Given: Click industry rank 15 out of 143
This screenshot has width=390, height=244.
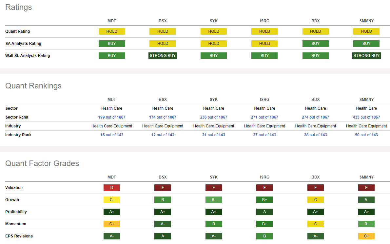Looking at the screenshot, I should 112,135.
